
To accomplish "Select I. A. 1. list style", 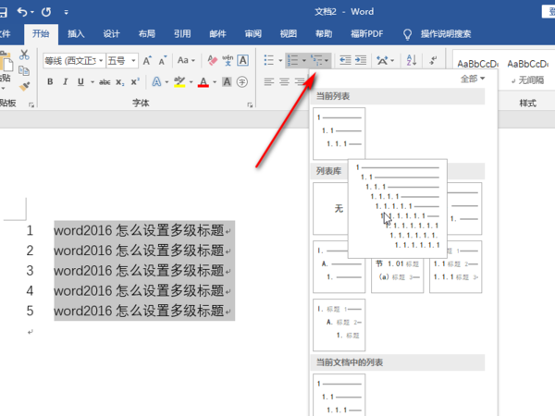I will [x=339, y=267].
